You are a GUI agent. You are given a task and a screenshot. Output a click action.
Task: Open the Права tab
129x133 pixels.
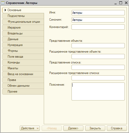tap(23, 80)
